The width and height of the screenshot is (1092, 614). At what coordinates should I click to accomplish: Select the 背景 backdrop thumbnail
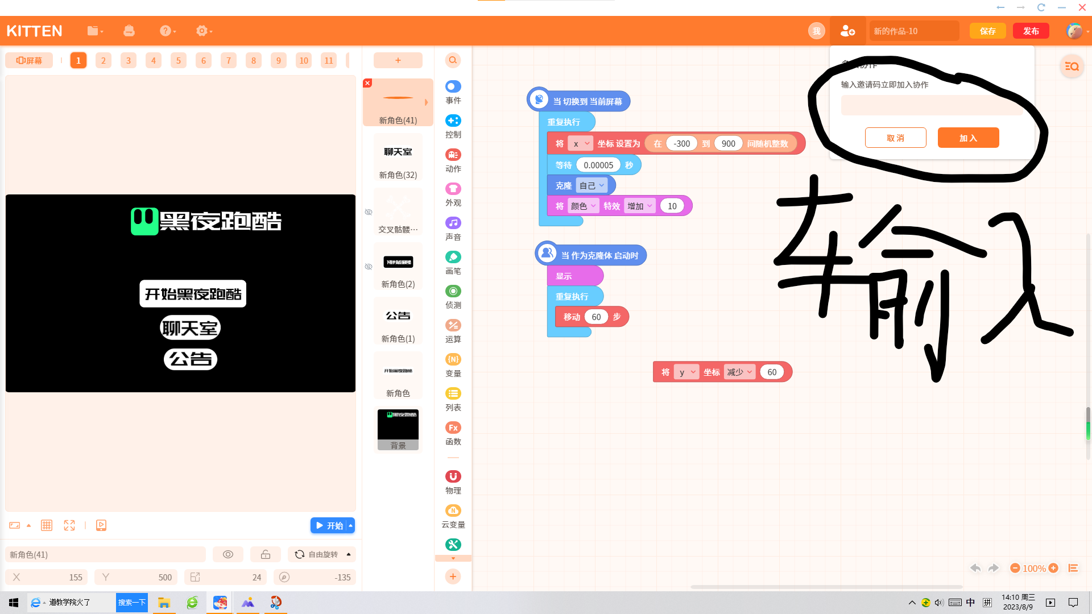pos(398,430)
